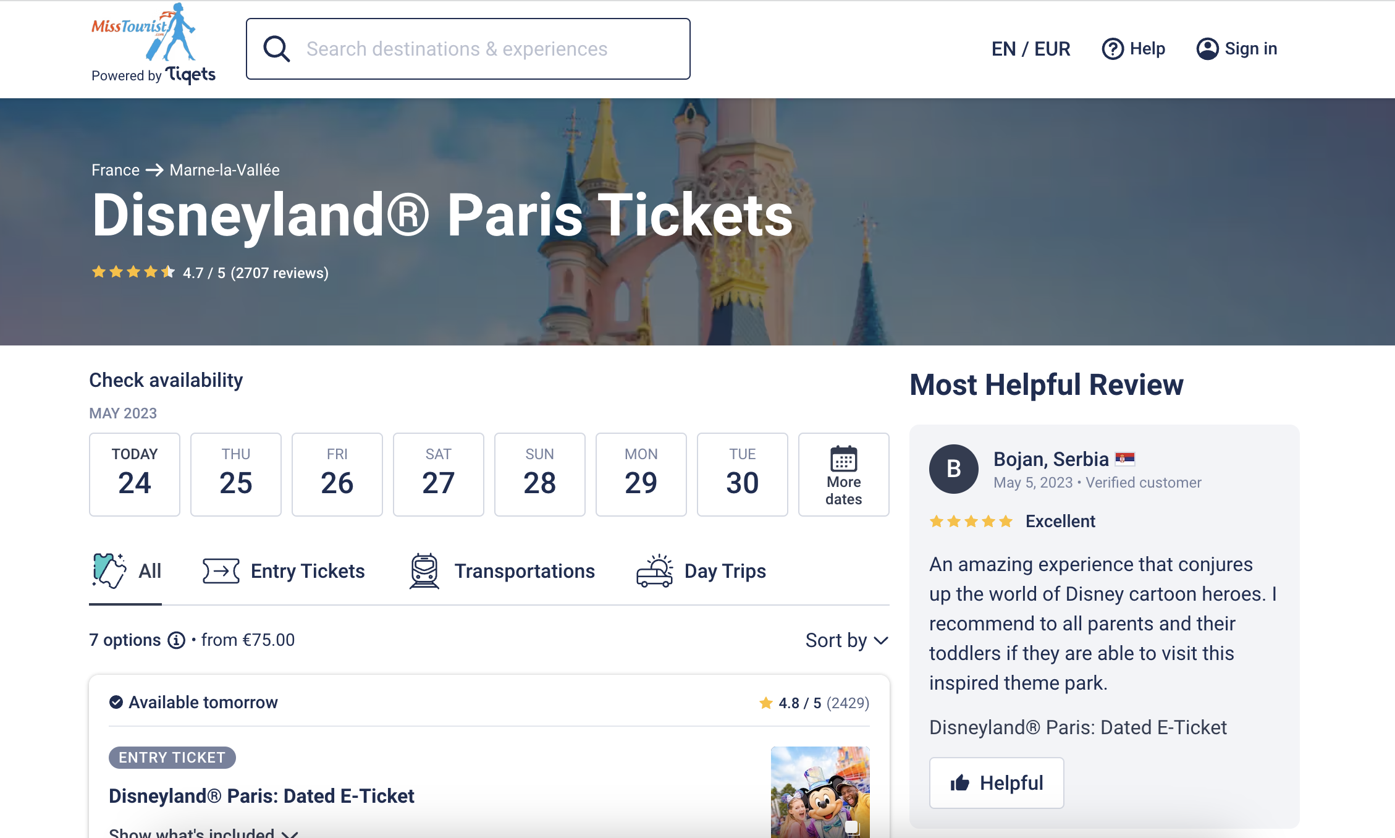This screenshot has height=838, width=1395.
Task: Select SUN 28 date
Action: click(x=540, y=475)
